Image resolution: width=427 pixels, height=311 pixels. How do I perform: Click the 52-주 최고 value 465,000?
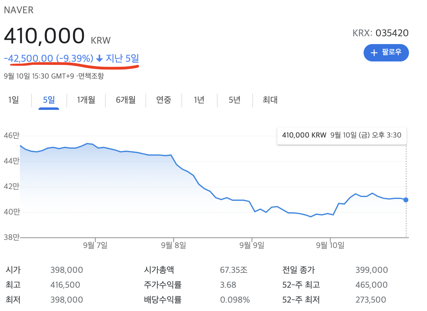[x=371, y=285]
